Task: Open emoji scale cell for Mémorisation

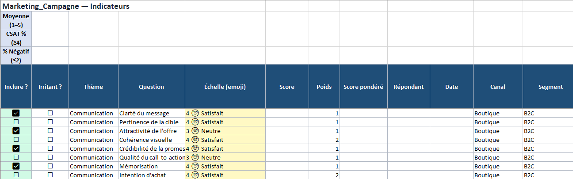Action: (x=225, y=166)
